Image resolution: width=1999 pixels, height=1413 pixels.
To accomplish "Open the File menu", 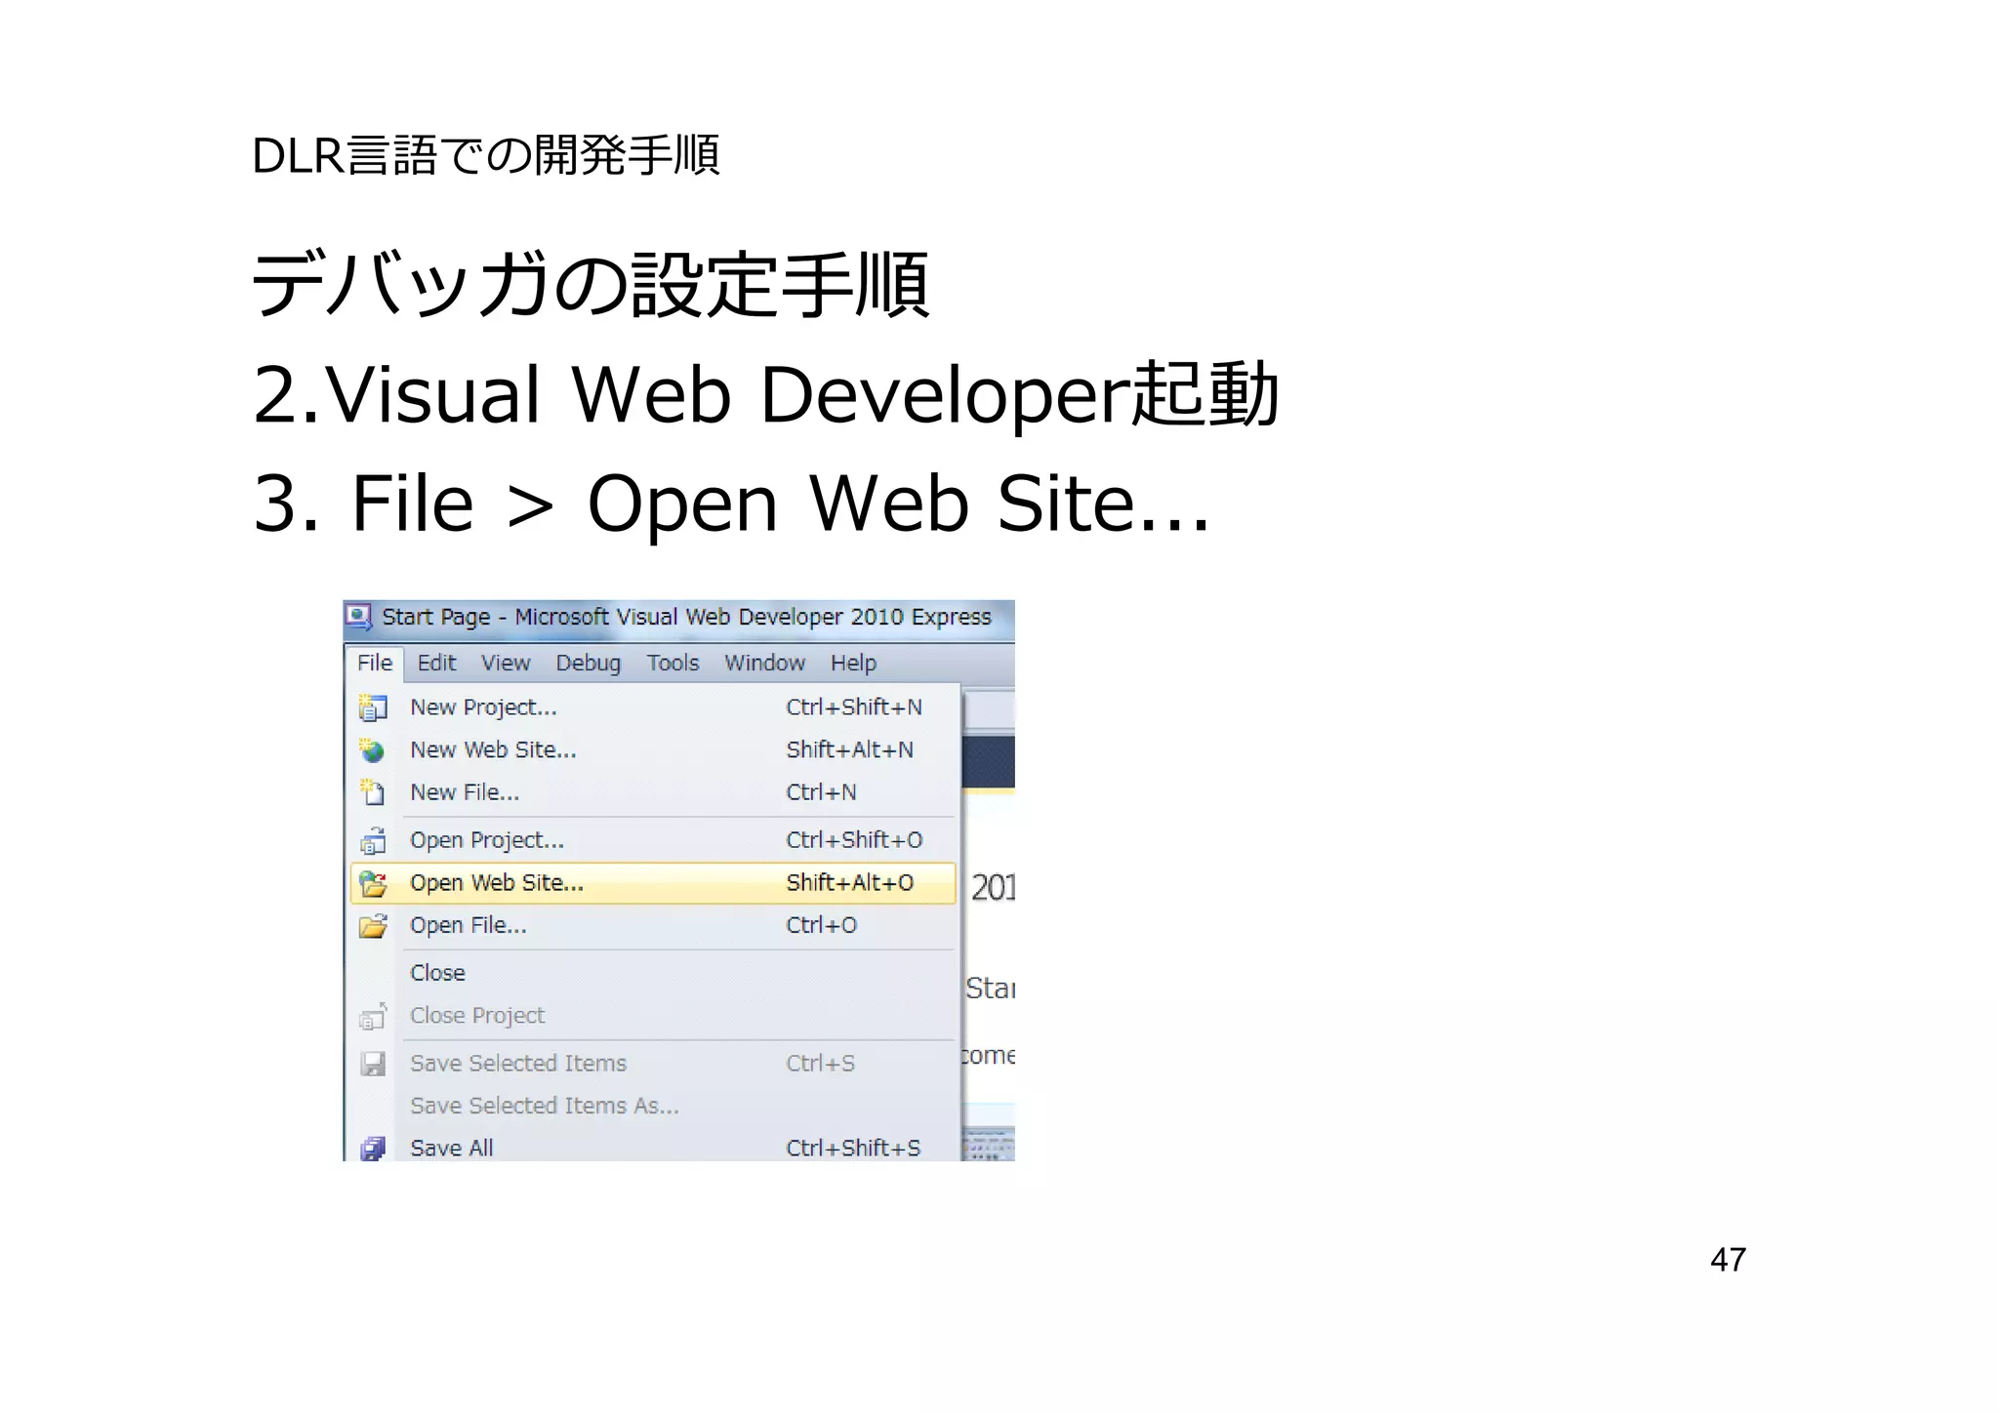I will click(375, 663).
